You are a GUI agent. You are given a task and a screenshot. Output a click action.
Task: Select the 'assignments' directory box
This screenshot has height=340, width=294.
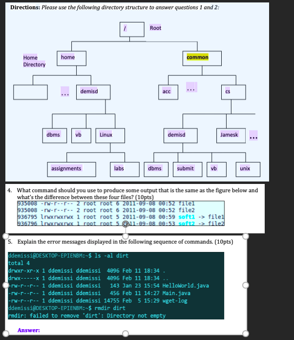coord(72,169)
